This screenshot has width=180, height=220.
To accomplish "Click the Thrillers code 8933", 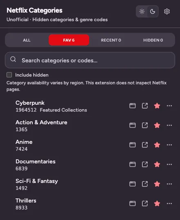I will point(21,208).
